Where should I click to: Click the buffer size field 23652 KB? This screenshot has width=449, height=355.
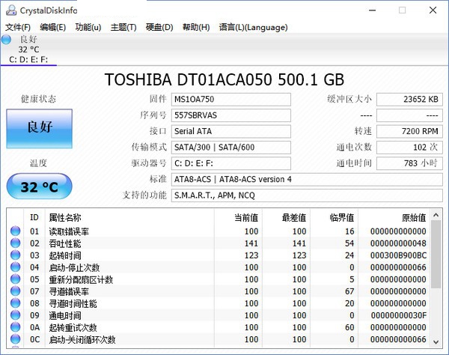point(409,100)
